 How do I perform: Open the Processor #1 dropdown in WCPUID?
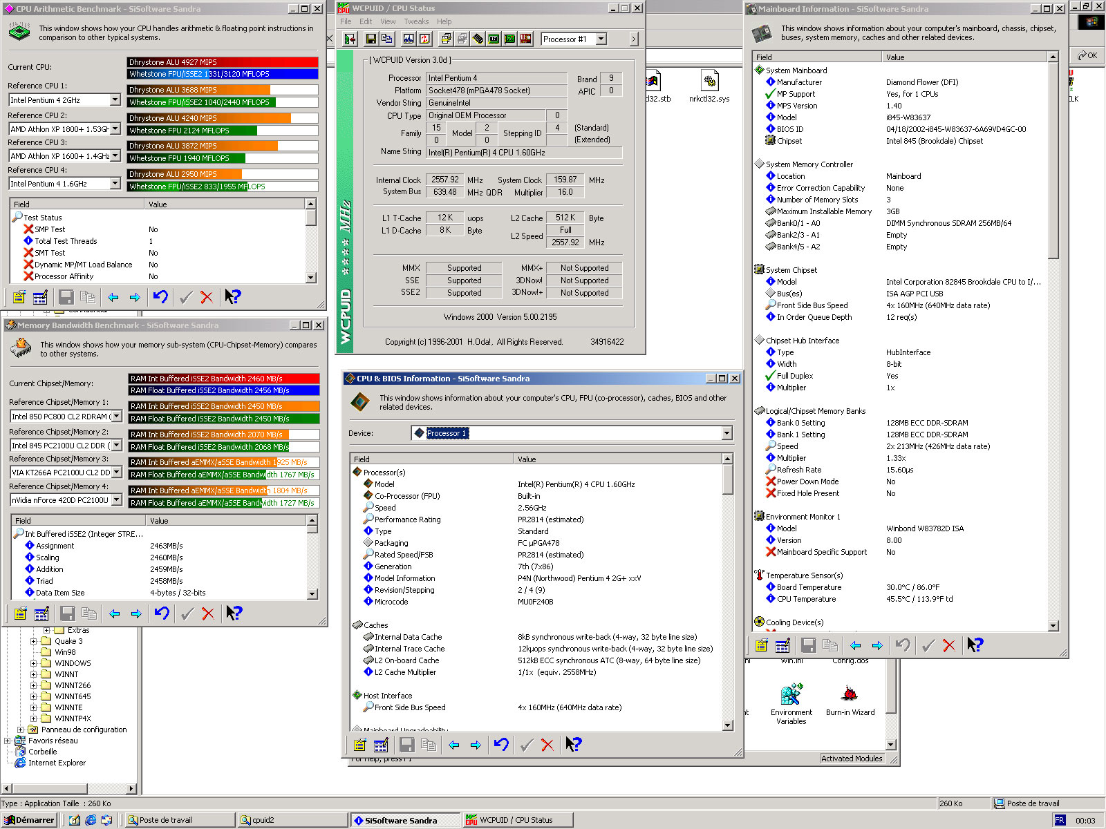[601, 39]
